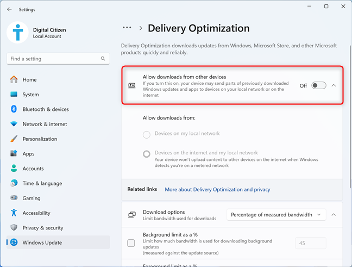
Task: Click the back arrow in Settings
Action: tap(9, 9)
